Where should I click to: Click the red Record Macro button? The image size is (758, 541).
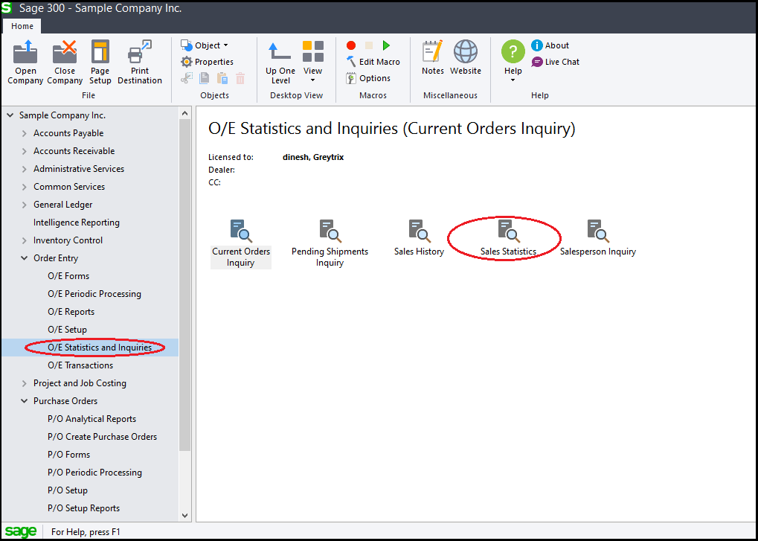[351, 45]
